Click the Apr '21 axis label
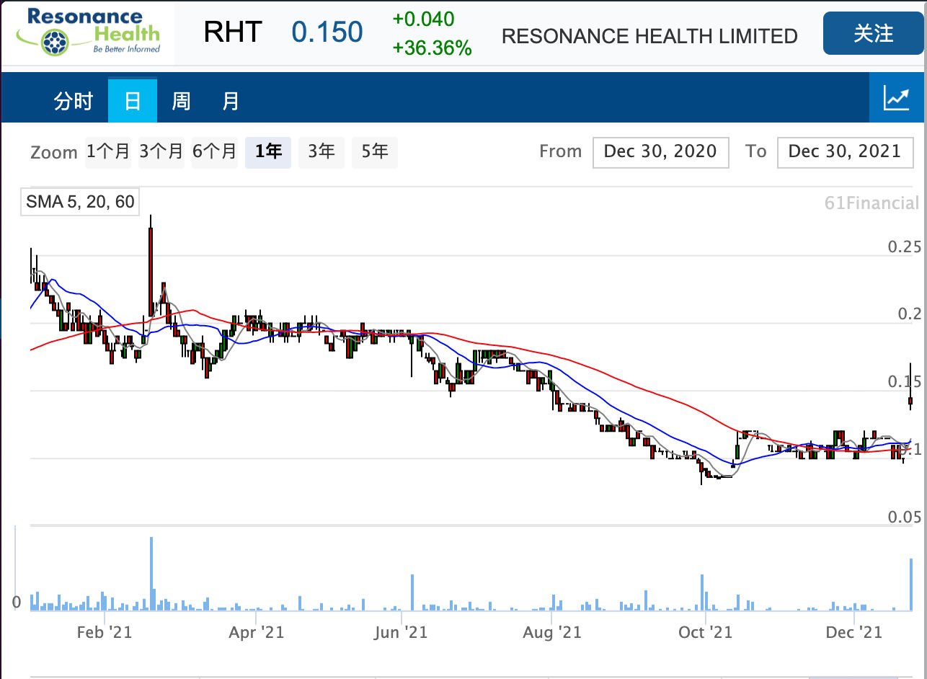927x679 pixels. 256,633
